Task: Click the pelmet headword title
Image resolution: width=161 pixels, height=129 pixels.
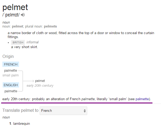Action: [15, 7]
